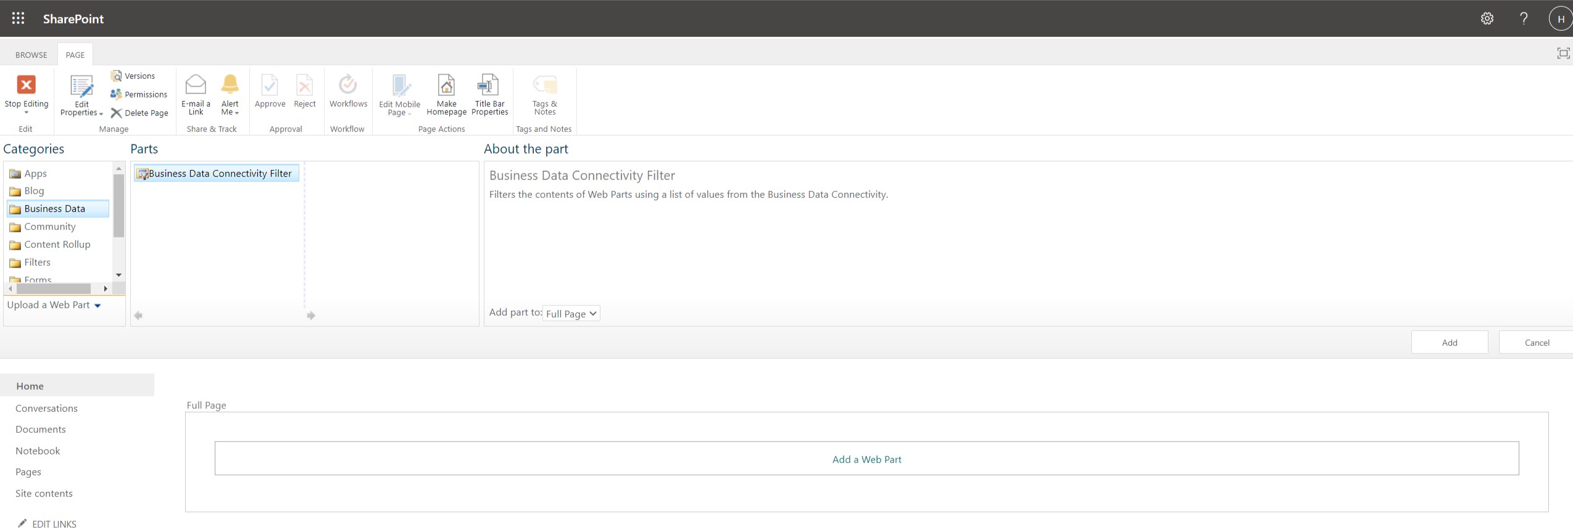Open Conversations in the left navigation
This screenshot has width=1573, height=529.
click(x=46, y=408)
